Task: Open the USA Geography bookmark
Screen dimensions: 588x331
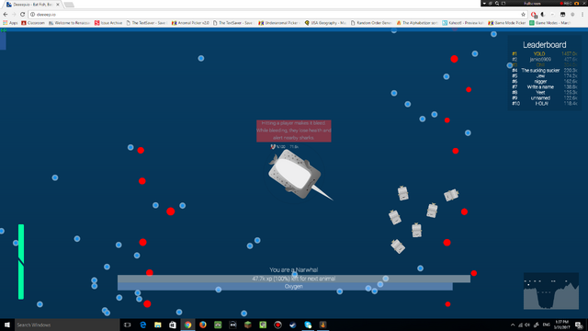Action: tap(325, 23)
